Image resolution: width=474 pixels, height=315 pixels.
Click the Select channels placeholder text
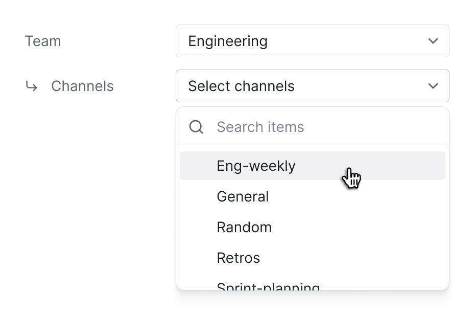coord(241,86)
